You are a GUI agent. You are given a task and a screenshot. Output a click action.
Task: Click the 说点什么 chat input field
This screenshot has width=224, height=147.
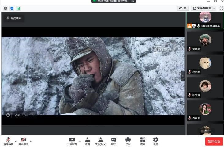[x=21, y=115]
